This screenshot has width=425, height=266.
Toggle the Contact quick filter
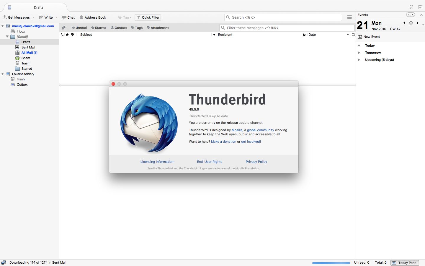(x=119, y=28)
